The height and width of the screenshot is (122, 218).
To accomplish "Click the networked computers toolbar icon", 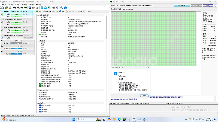I will click(x=49, y=8).
